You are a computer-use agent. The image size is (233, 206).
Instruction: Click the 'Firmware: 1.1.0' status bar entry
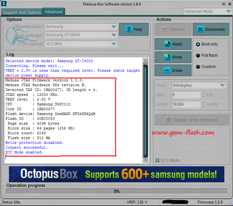pos(210,202)
